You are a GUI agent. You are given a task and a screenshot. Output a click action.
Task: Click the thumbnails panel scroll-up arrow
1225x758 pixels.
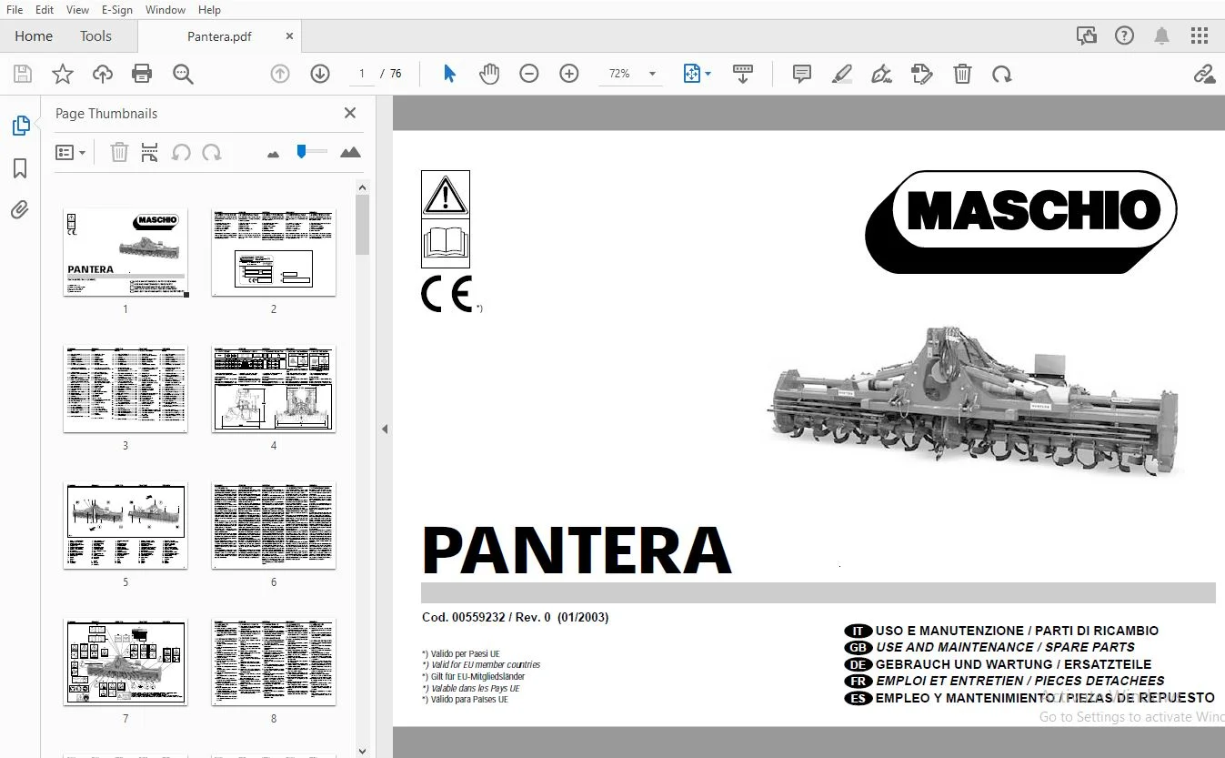[362, 187]
